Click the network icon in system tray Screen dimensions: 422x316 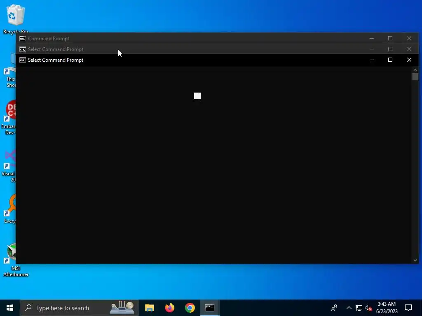pyautogui.click(x=359, y=308)
